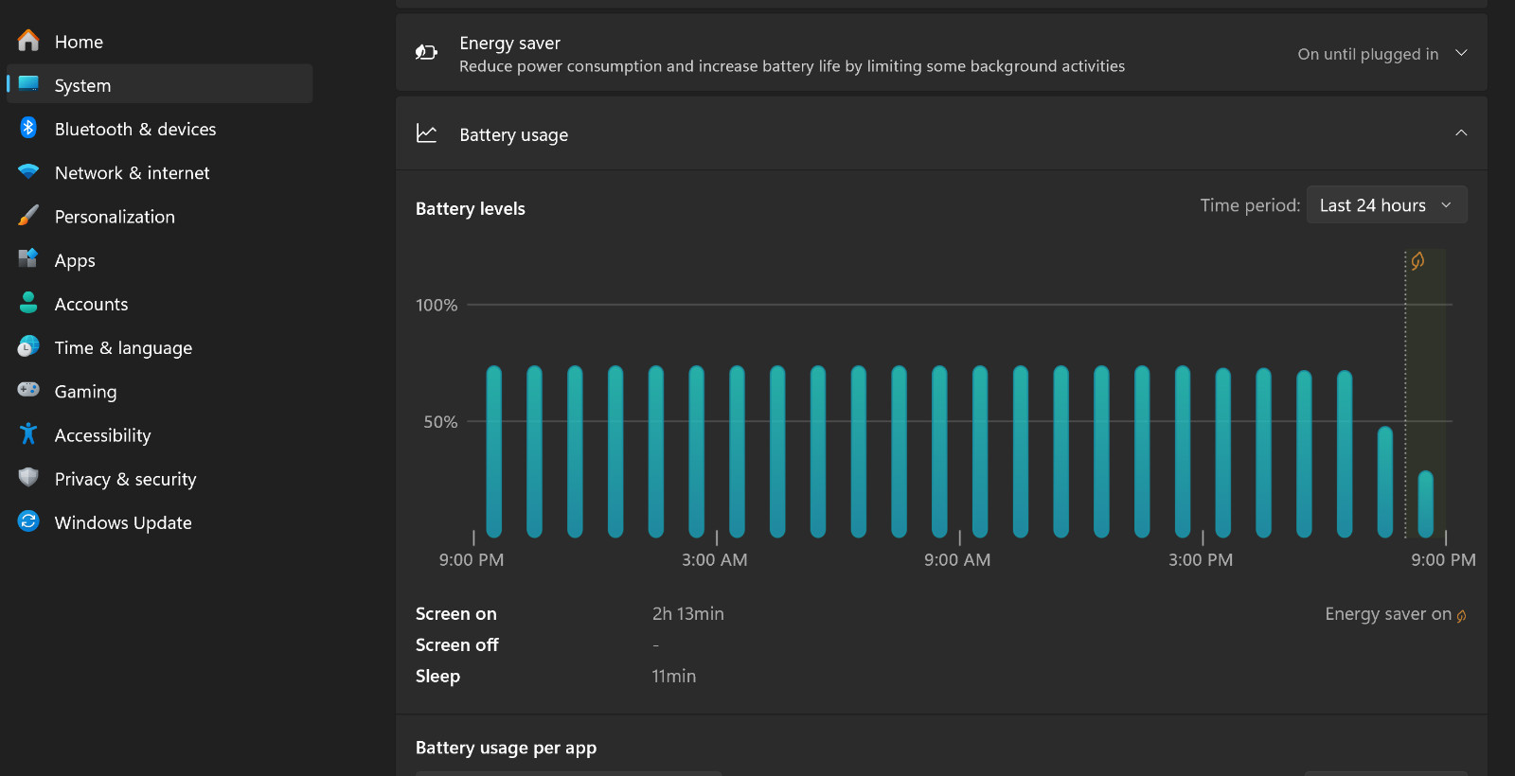Click the Privacy & security shield icon
This screenshot has height=776, width=1515.
click(28, 477)
